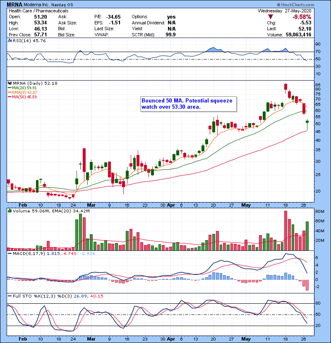Click the Full STO legend line marker
The width and height of the screenshot is (331, 343).
point(10,296)
